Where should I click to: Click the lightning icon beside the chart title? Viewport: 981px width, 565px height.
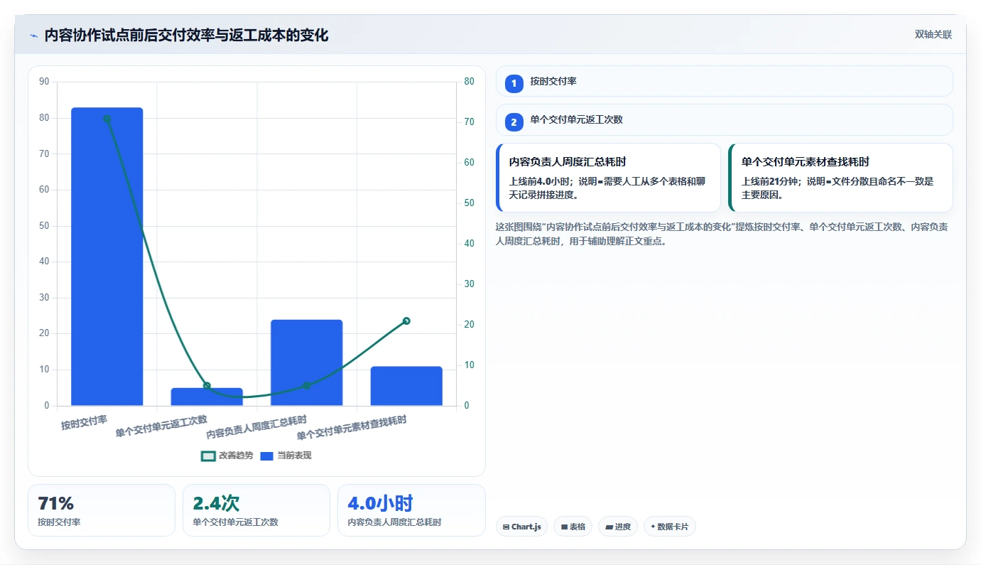33,36
